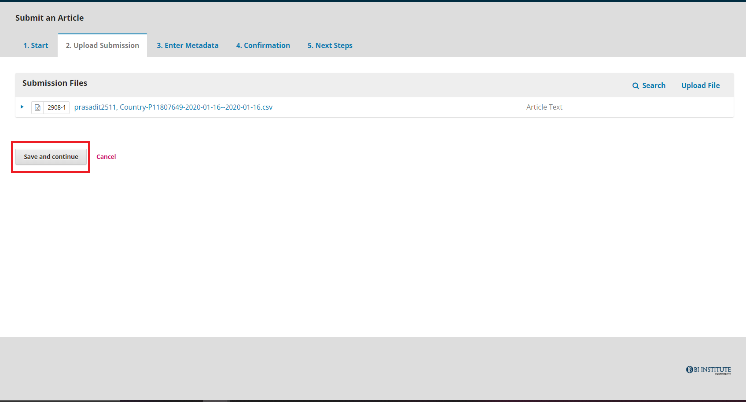Screen dimensions: 746x402
Task: Click the Article Text file type label
Action: click(x=544, y=107)
